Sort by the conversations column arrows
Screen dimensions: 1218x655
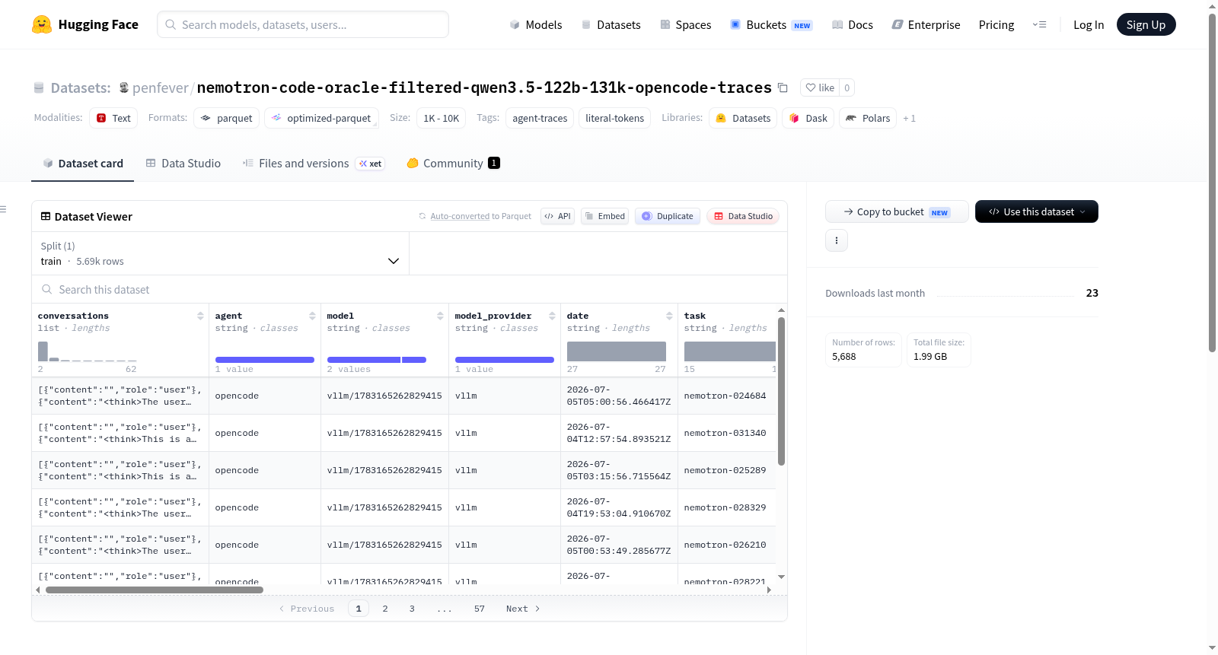200,316
